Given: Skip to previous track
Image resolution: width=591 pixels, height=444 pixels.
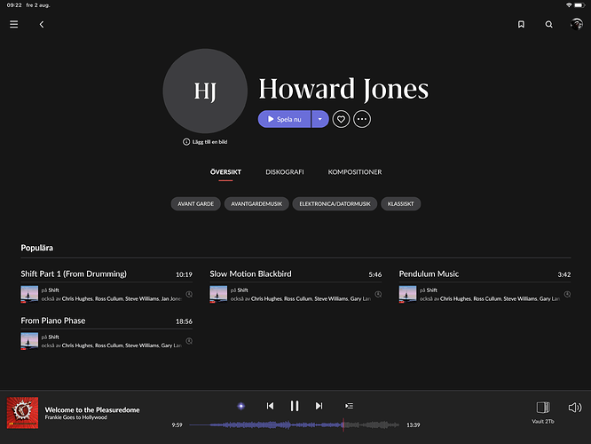Looking at the screenshot, I should click(x=270, y=406).
